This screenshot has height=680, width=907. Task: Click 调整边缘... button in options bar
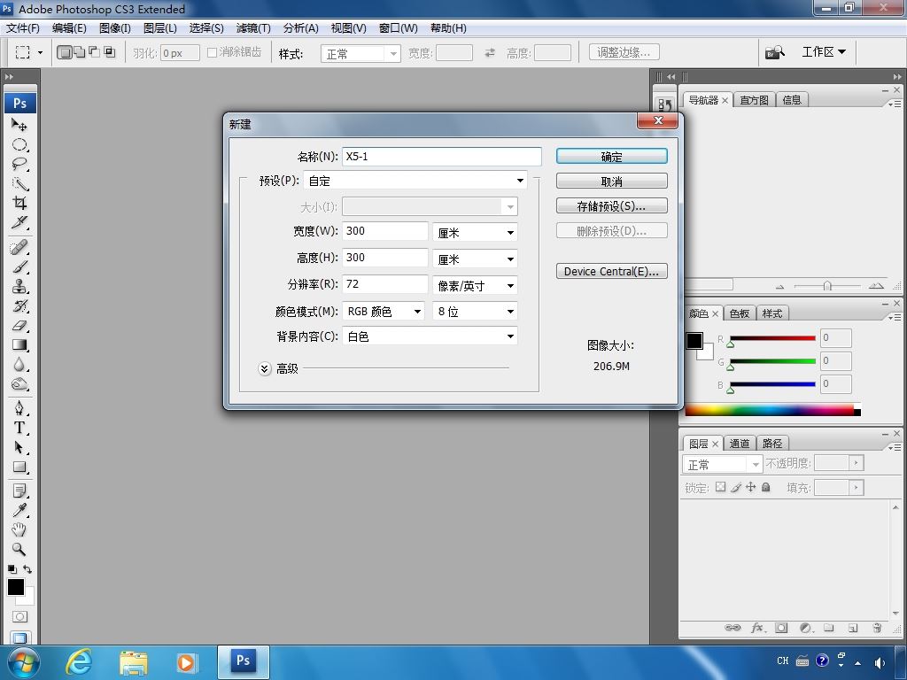[624, 52]
